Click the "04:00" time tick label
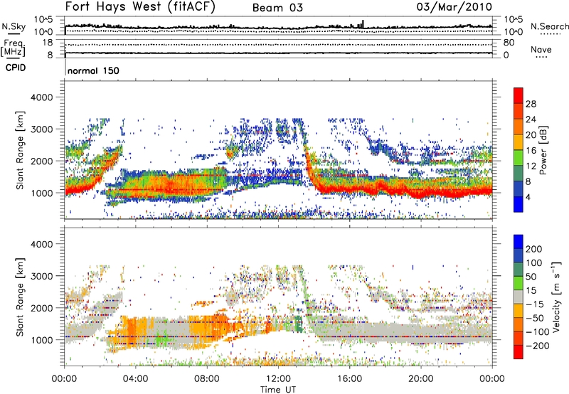The image size is (569, 394). 136,379
